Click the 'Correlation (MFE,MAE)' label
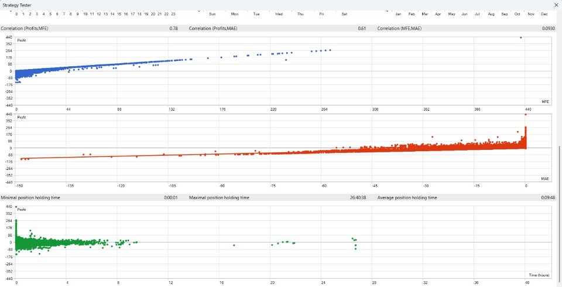This screenshot has height=287, width=562. (x=401, y=28)
